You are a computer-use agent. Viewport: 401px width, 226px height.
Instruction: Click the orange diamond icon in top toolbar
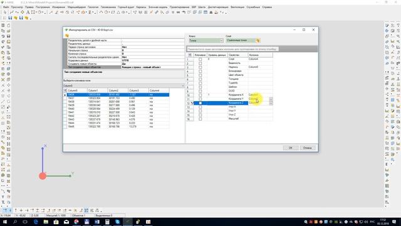[x=23, y=13]
